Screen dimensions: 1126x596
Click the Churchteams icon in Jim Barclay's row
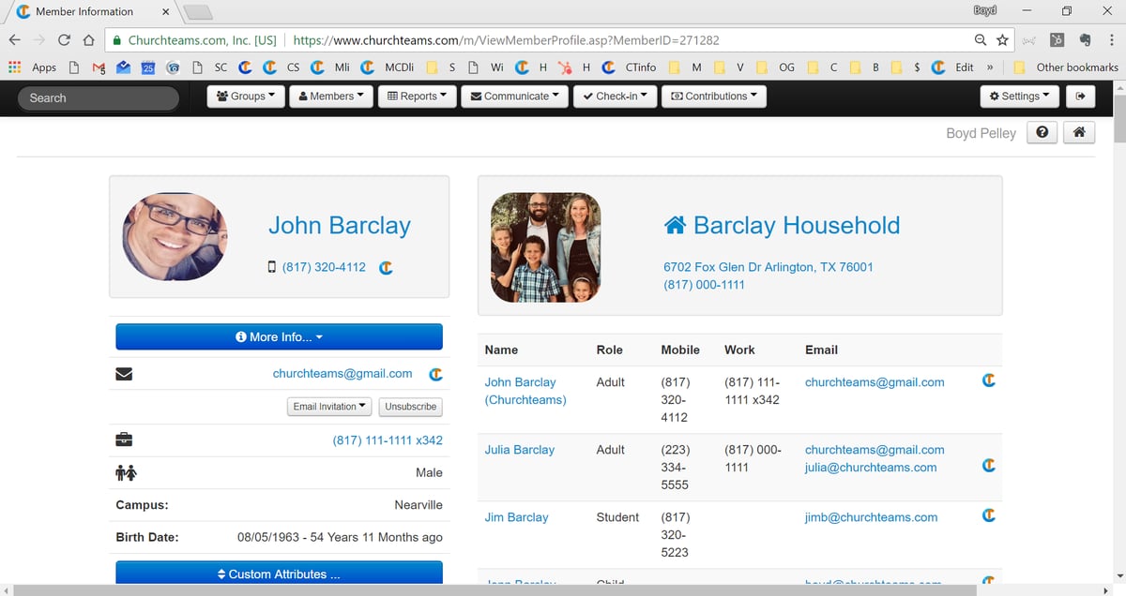[x=988, y=515]
